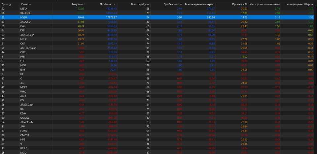
Task: Click the NVDA Sharpe ratio 1.59
Action: 311,17
